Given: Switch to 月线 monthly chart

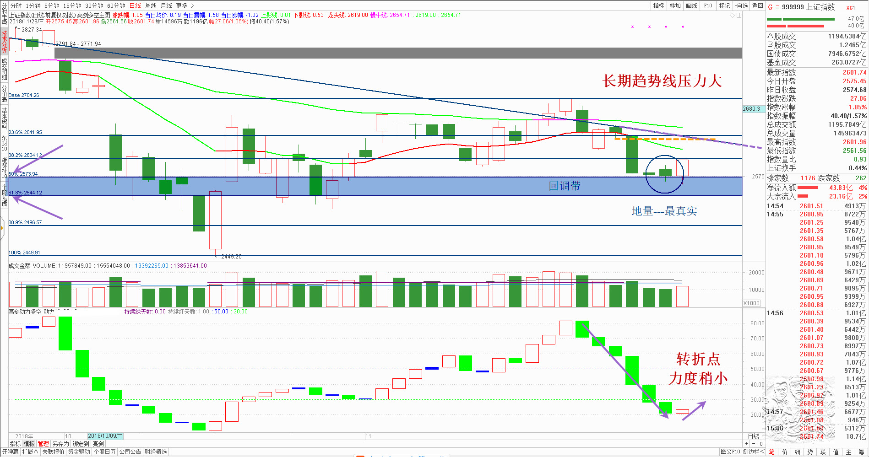Looking at the screenshot, I should point(166,5).
